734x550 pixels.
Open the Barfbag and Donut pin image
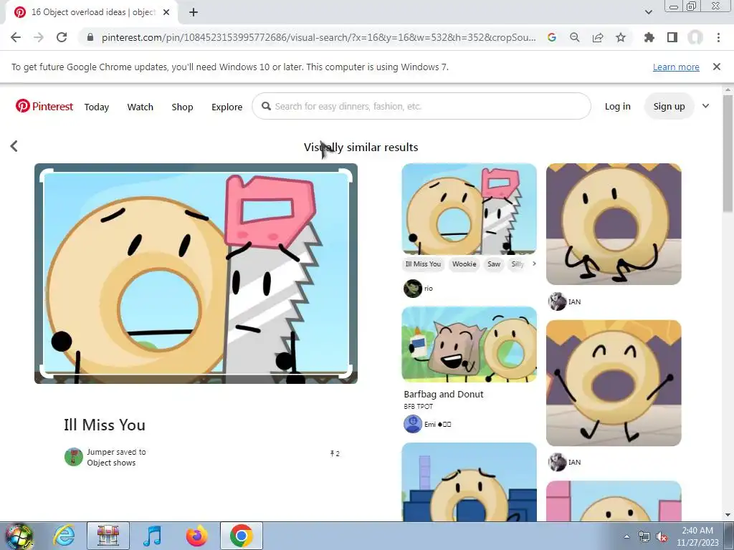tap(469, 344)
